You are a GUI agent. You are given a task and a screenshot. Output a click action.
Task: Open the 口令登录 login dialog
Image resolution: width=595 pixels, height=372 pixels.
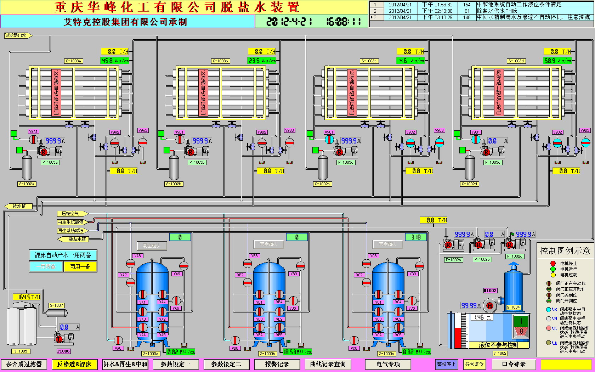click(x=514, y=364)
